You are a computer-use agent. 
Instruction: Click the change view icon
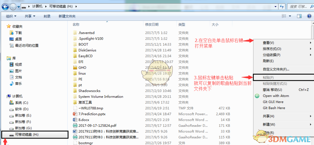[284, 16]
